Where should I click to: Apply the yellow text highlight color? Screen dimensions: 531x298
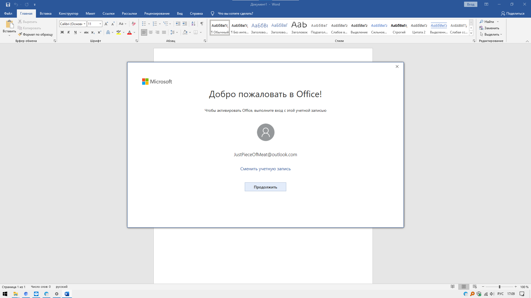(x=119, y=32)
